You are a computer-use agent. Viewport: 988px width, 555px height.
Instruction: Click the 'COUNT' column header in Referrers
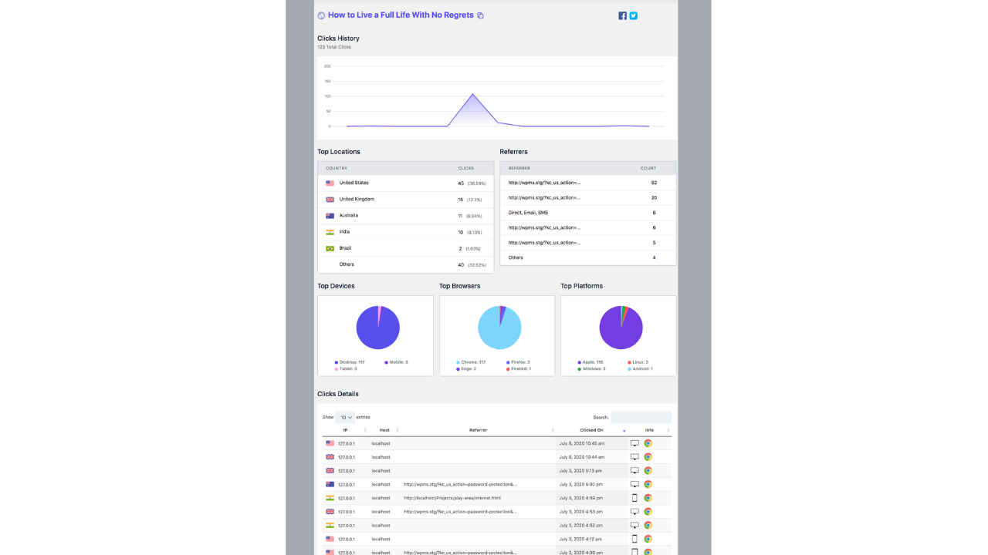click(648, 168)
